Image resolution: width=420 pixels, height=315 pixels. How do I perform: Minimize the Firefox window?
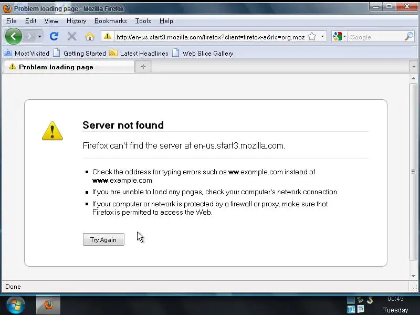click(376, 6)
